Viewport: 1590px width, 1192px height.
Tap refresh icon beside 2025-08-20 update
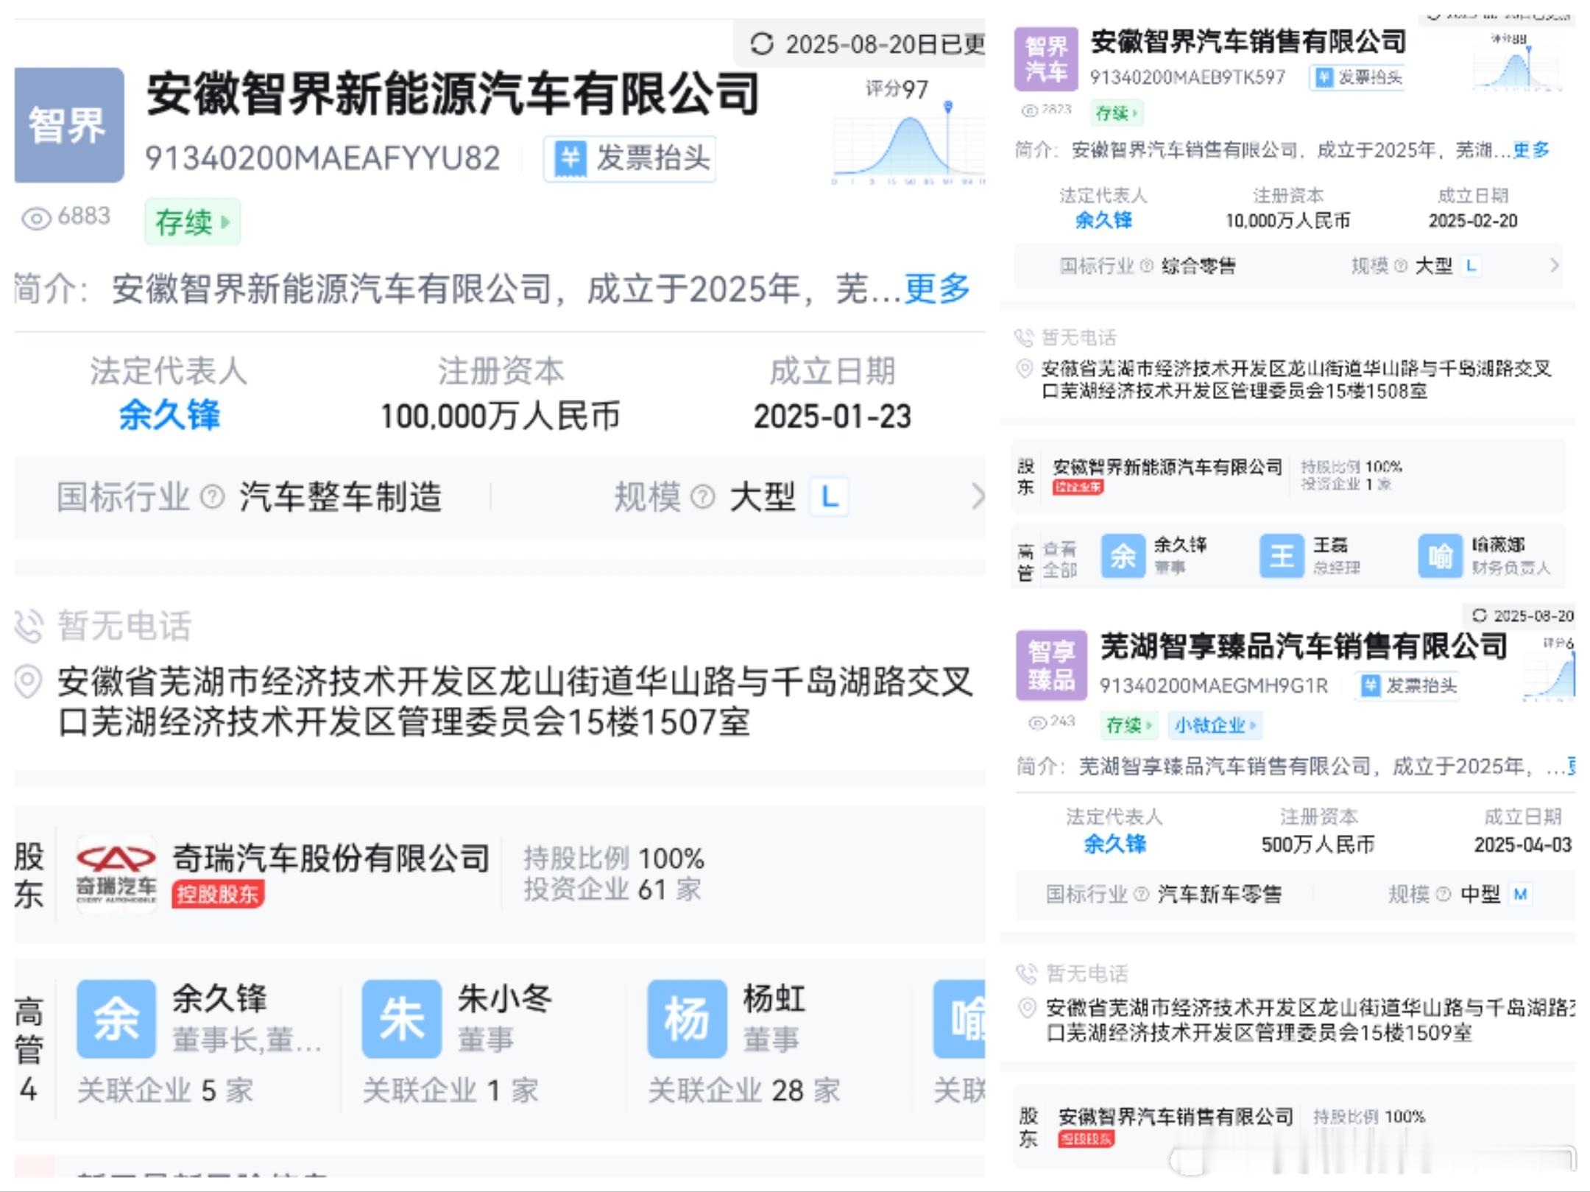pos(762,44)
